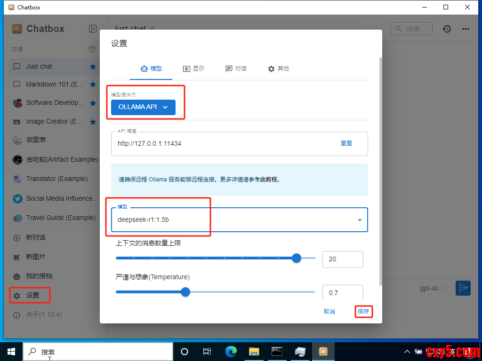Open the Social Media Influencer Twitter icon

pyautogui.click(x=17, y=199)
